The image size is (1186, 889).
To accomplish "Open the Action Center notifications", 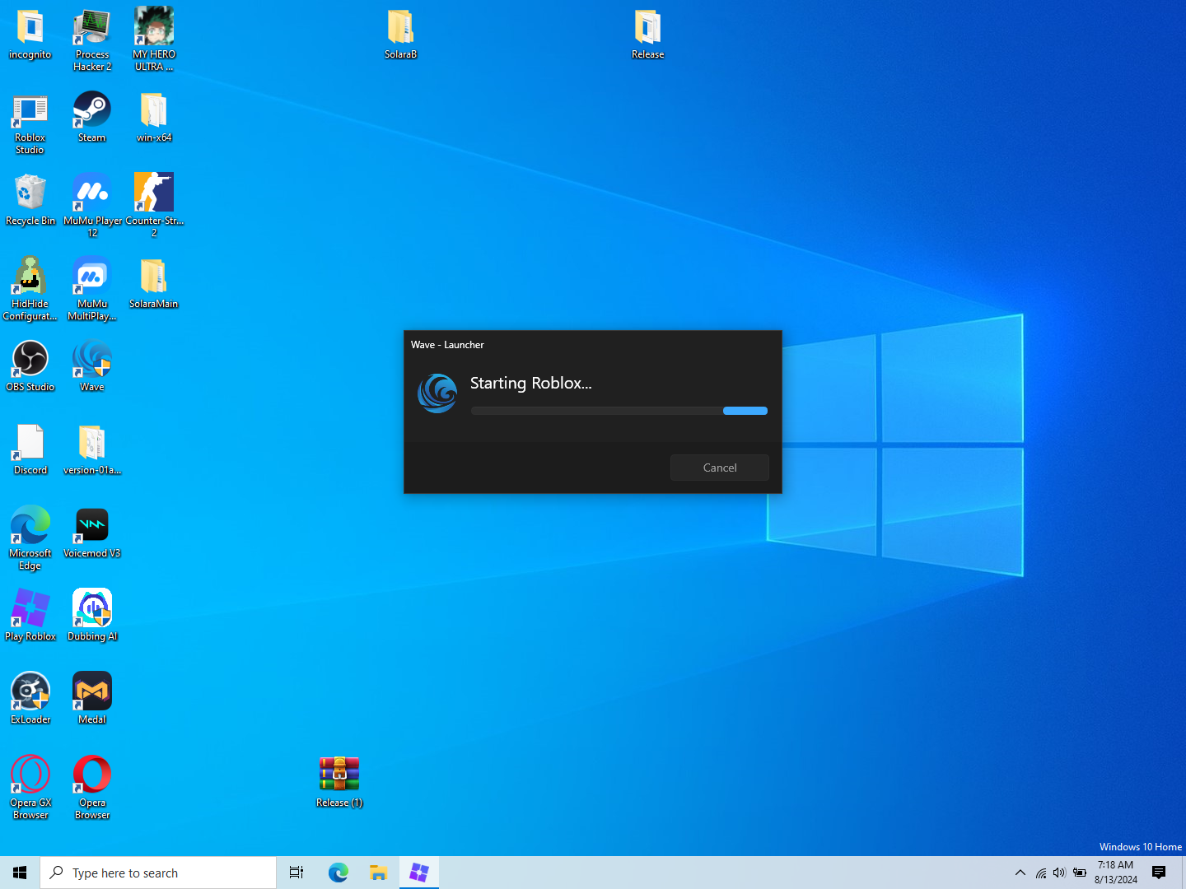I will (x=1159, y=873).
